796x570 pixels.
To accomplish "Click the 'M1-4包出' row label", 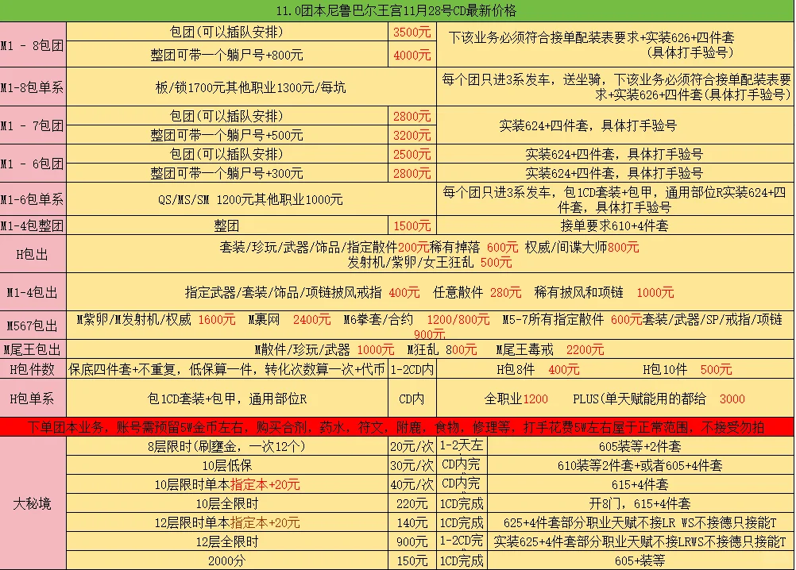I will coord(33,292).
